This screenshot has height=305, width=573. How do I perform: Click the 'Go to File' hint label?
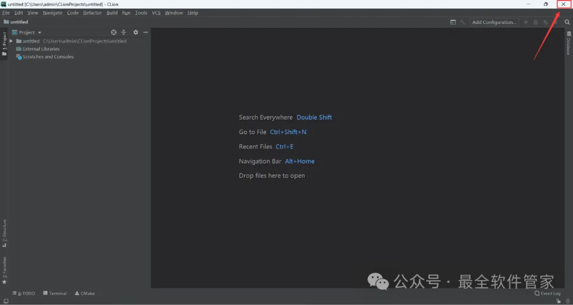(253, 132)
